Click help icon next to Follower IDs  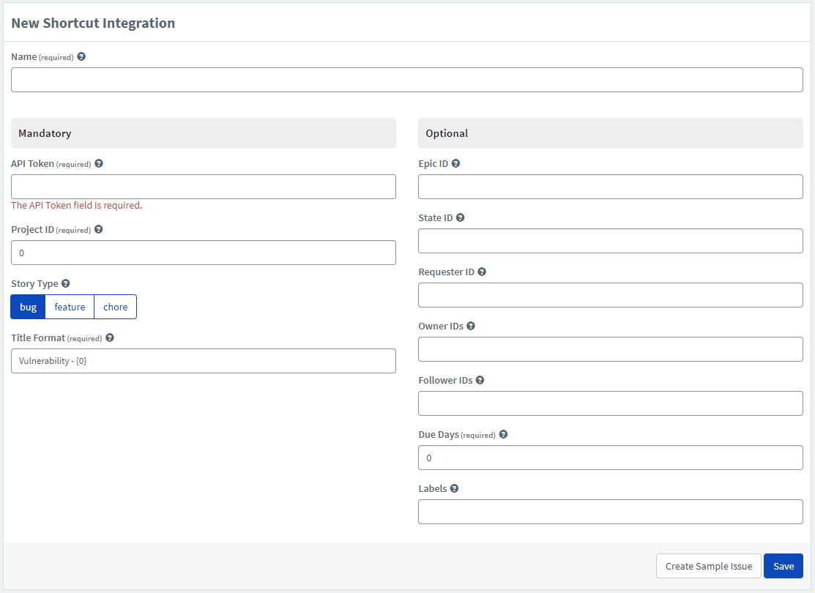(x=480, y=380)
